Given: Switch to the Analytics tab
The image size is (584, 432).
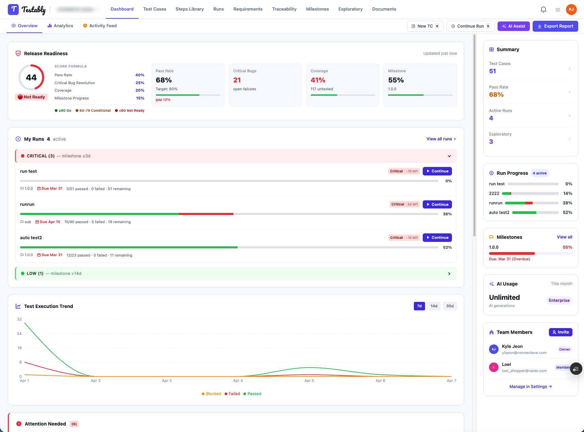Looking at the screenshot, I should point(60,26).
